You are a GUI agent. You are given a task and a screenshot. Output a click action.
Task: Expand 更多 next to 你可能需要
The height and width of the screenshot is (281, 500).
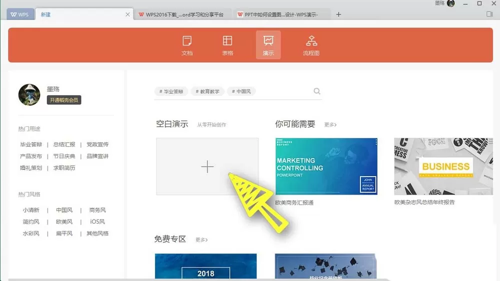330,124
